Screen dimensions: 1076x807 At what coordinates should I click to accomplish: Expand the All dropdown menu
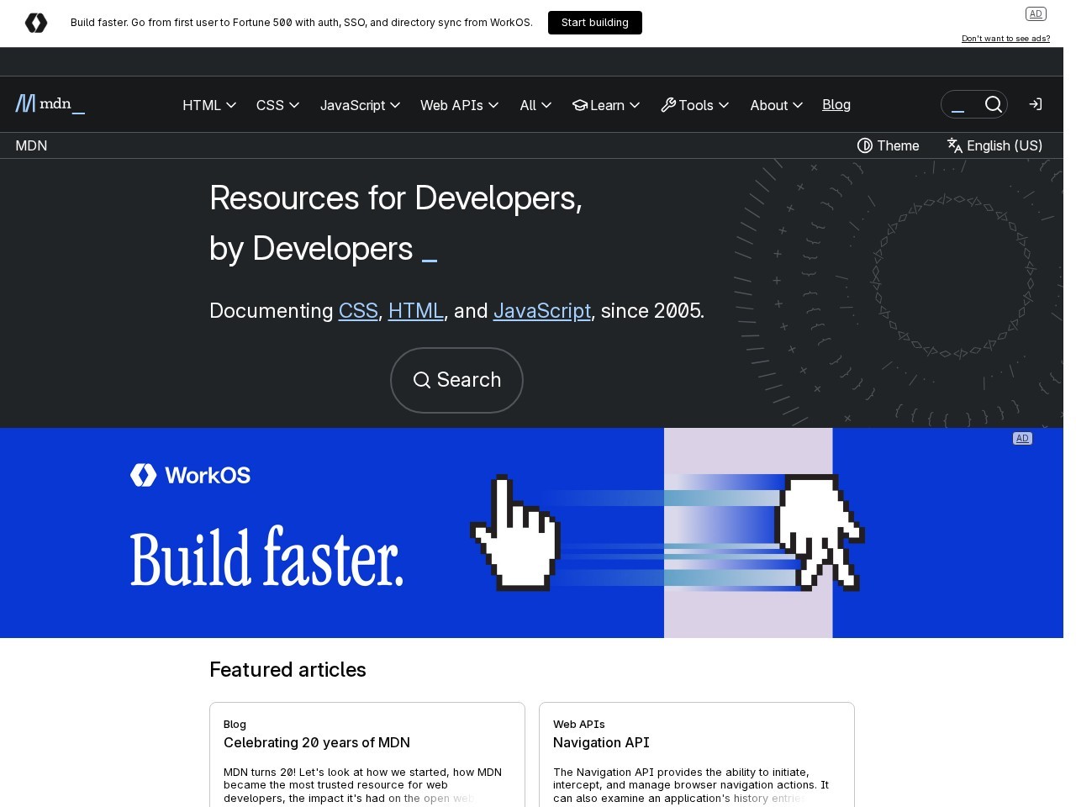pos(535,105)
